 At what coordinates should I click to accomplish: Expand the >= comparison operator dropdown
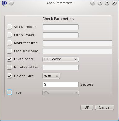click(x=51, y=76)
